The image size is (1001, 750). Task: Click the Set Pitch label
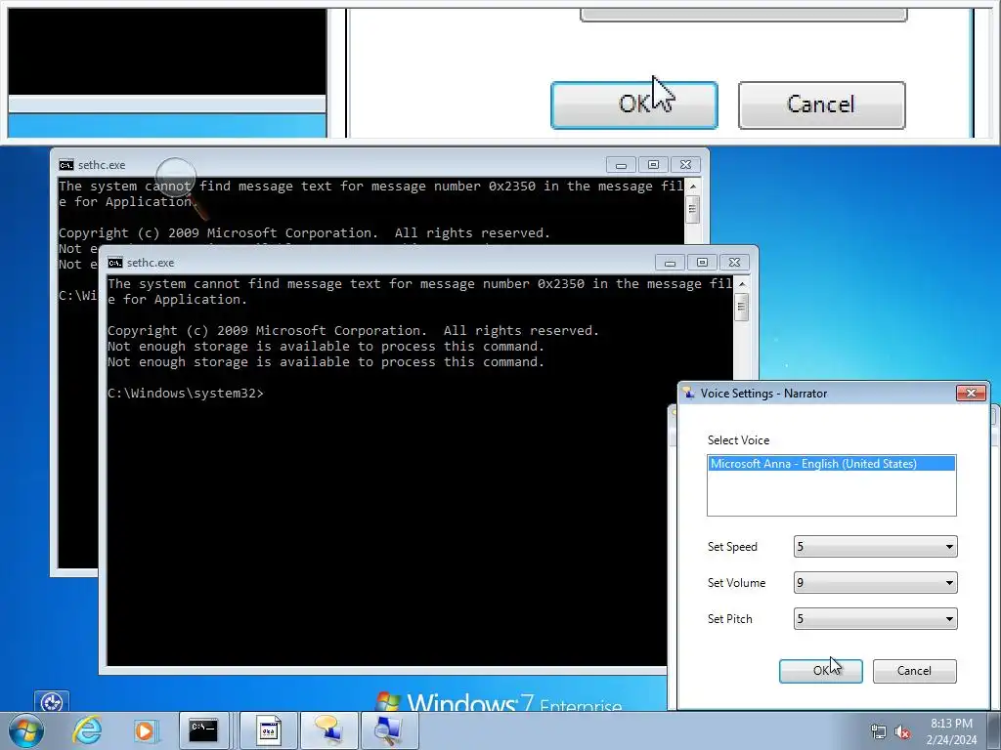click(729, 618)
